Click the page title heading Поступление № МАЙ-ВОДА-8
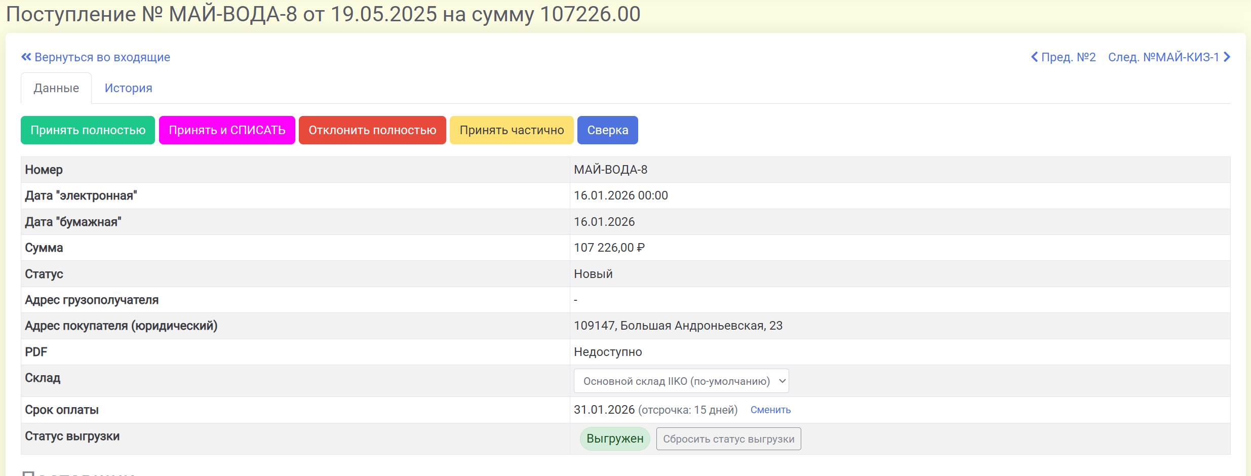1251x476 pixels. [323, 14]
